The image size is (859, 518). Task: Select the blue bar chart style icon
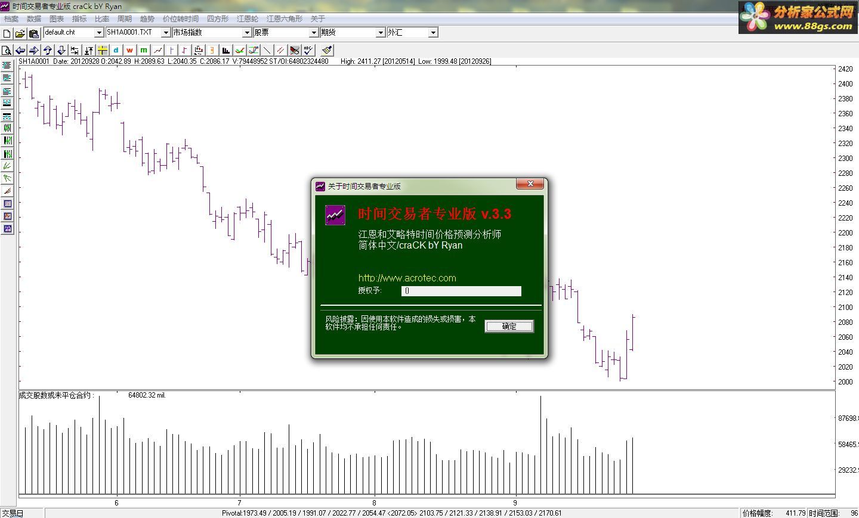pyautogui.click(x=171, y=51)
